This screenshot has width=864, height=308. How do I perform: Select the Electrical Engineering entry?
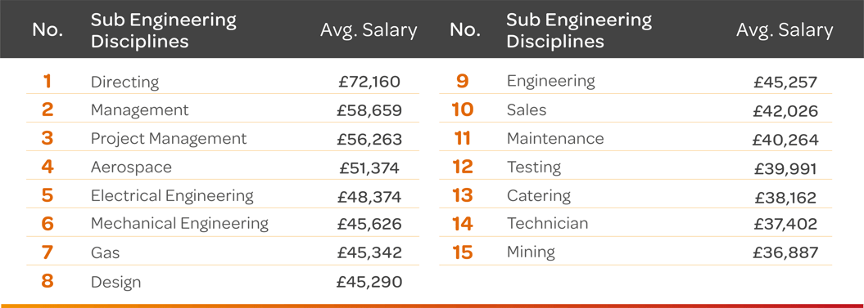click(x=172, y=196)
